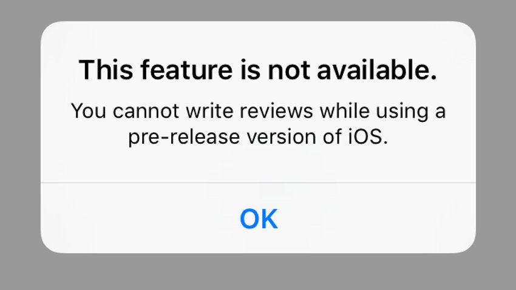Select the "You cannot write reviews" message line
This screenshot has height=290, width=516.
pyautogui.click(x=258, y=111)
